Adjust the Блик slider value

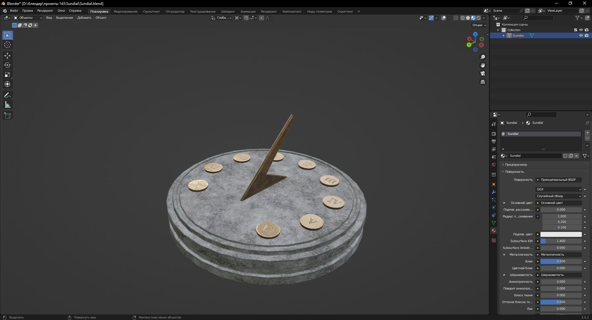point(561,261)
